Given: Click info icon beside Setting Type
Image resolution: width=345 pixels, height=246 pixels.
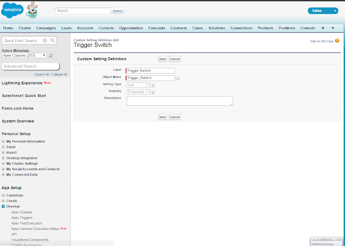Looking at the screenshot, I should click(x=153, y=85).
